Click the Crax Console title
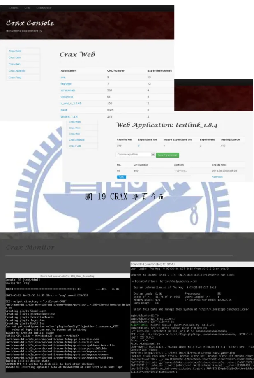Image resolution: width=254 pixels, height=378 pixels. [x=30, y=23]
